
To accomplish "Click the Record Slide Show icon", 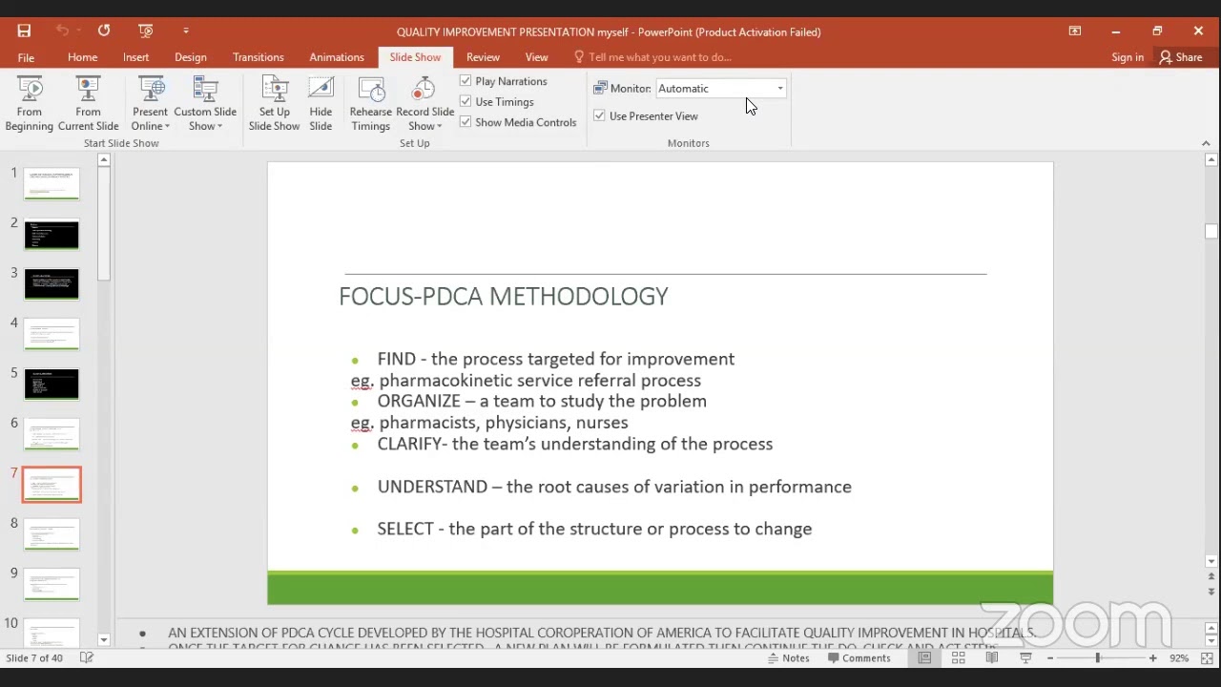I will pos(424,91).
